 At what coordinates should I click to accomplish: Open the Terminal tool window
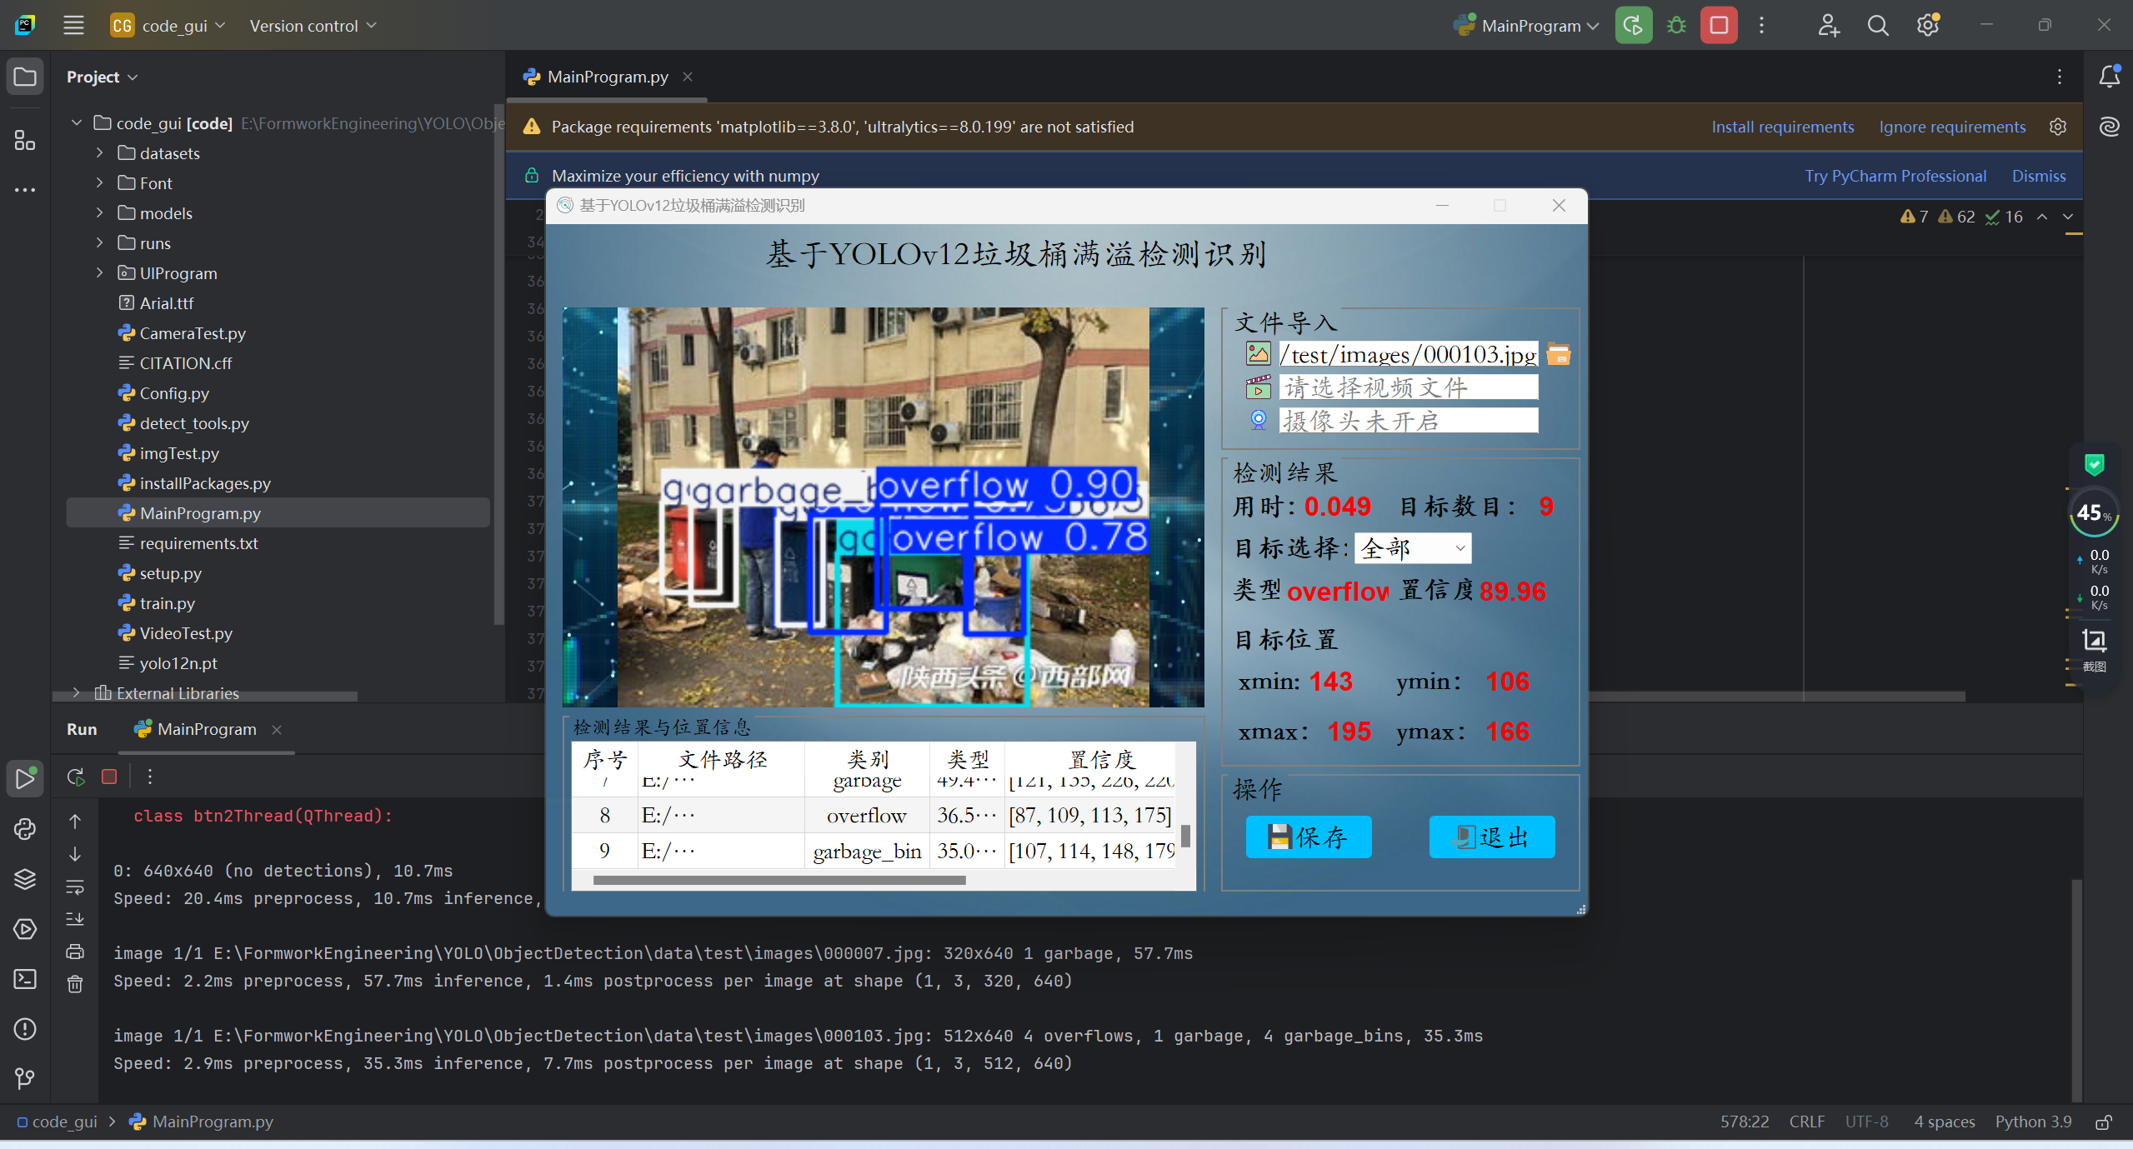point(25,978)
